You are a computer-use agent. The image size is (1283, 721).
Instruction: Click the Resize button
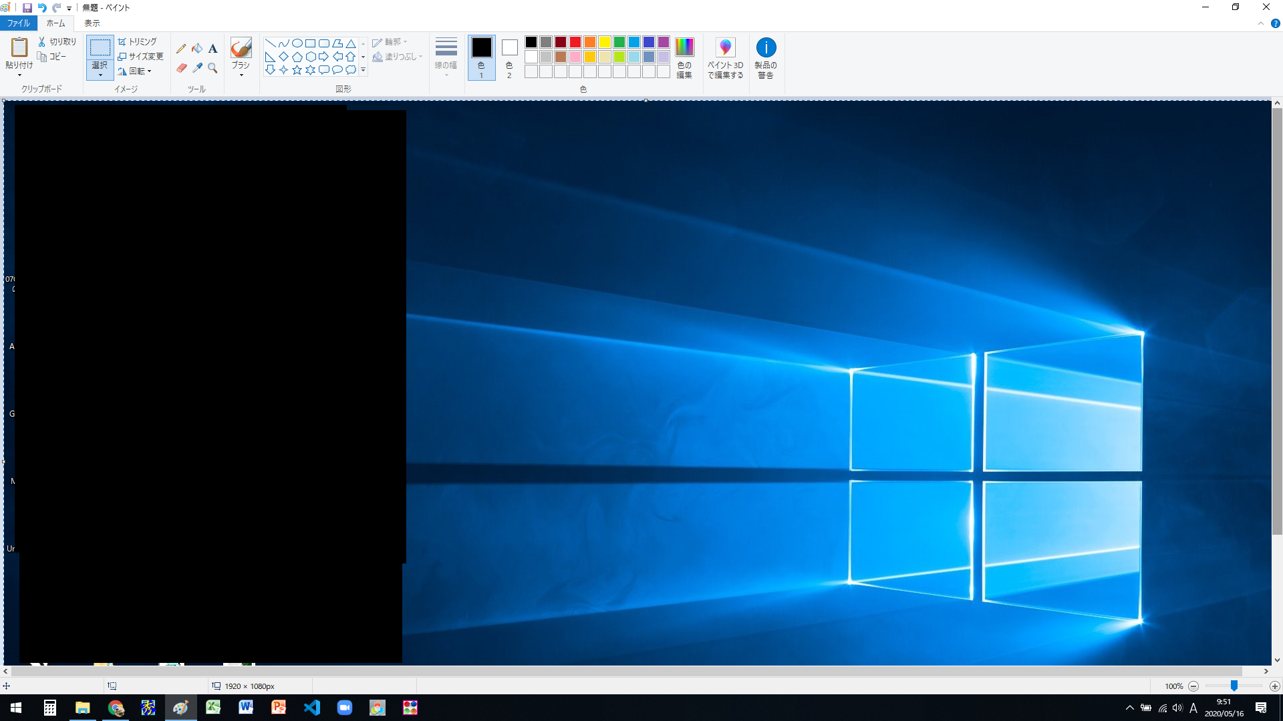140,56
